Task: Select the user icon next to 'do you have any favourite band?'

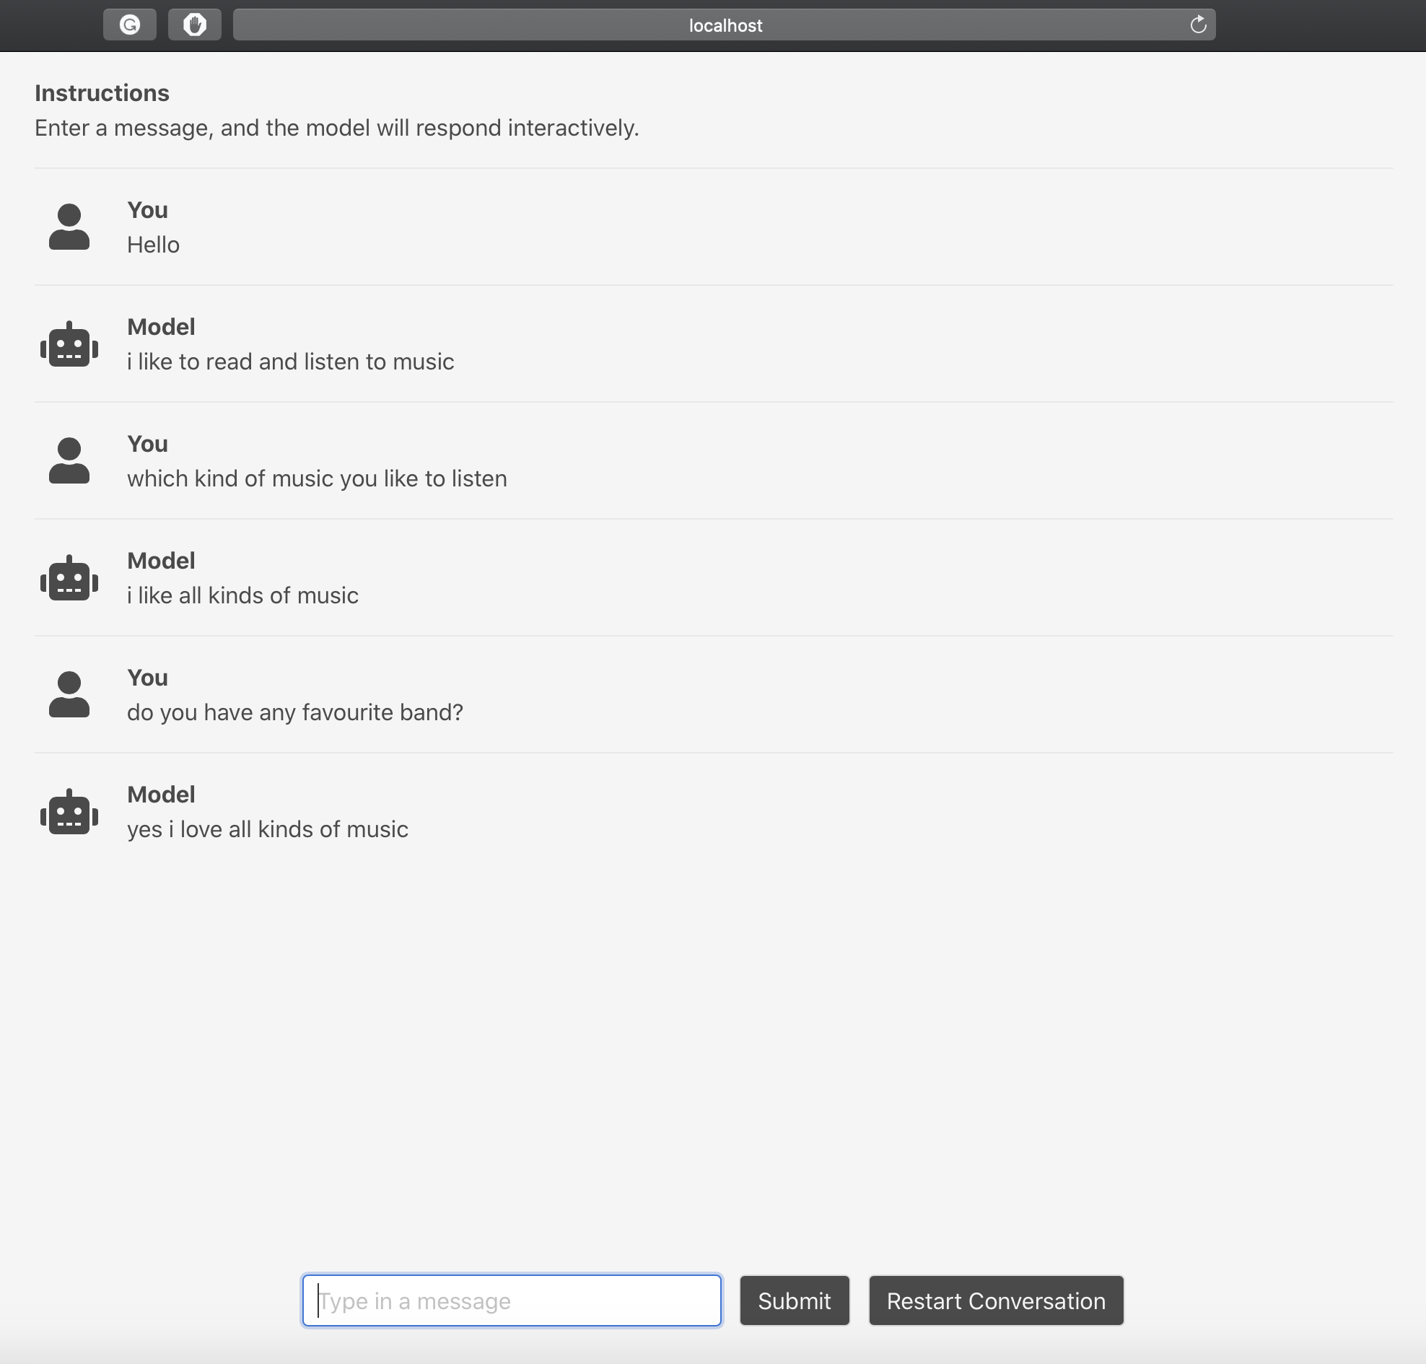Action: point(69,694)
